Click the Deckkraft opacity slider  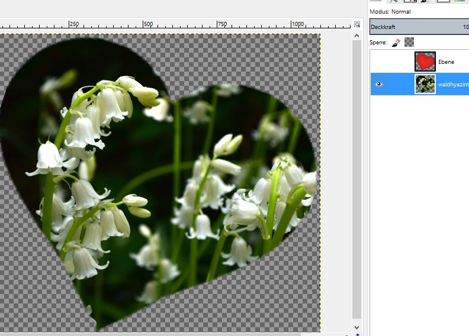point(415,27)
